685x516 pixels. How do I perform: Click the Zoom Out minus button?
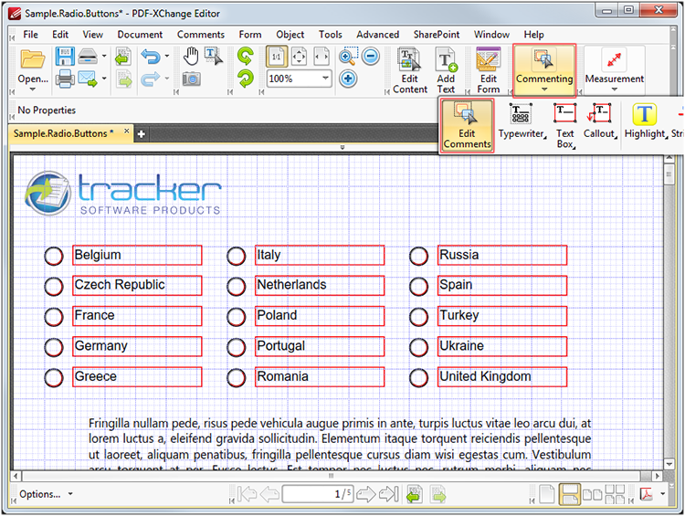(x=371, y=57)
